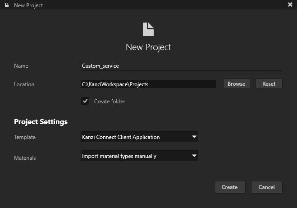
Task: Click the Location path input field
Action: 148,84
